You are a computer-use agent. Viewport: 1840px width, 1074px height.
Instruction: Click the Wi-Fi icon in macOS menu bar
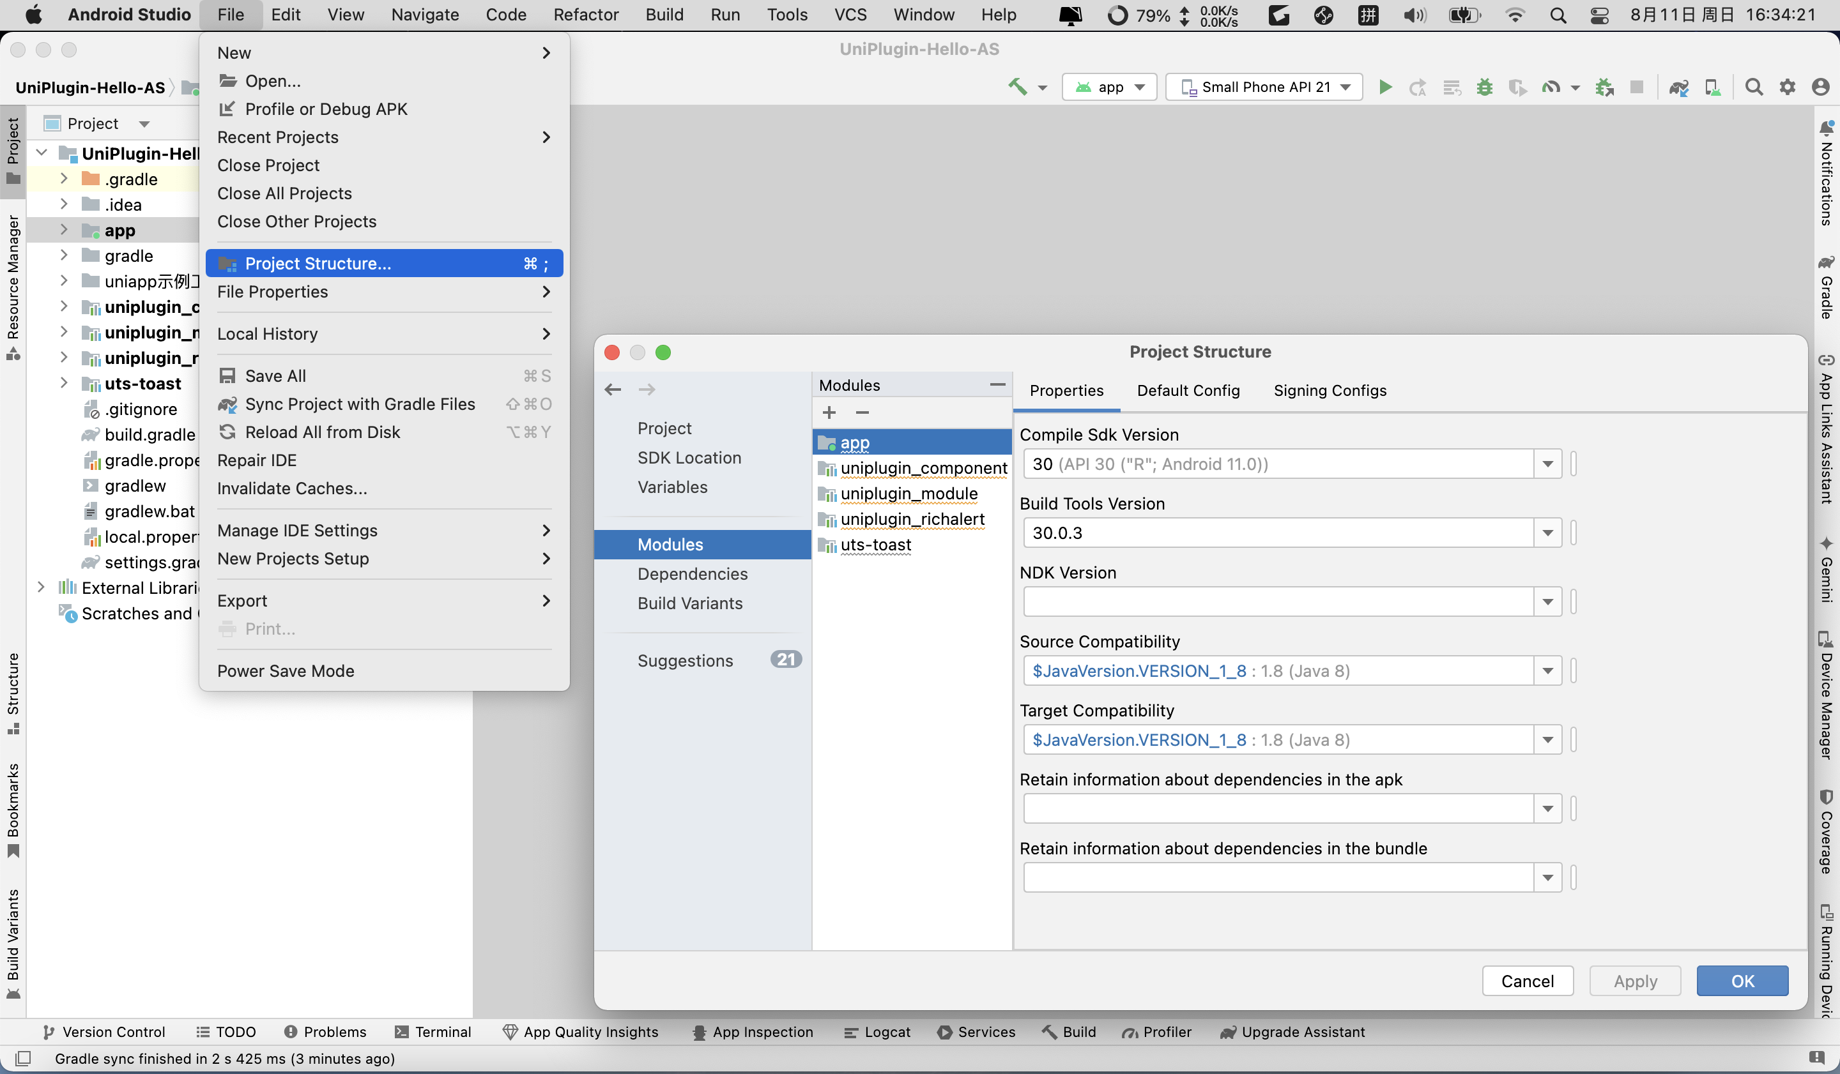click(1515, 15)
